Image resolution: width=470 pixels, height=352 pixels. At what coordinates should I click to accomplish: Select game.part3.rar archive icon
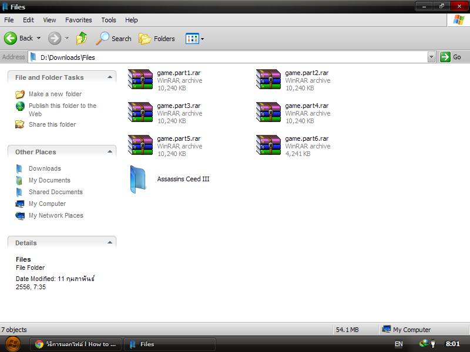point(140,112)
